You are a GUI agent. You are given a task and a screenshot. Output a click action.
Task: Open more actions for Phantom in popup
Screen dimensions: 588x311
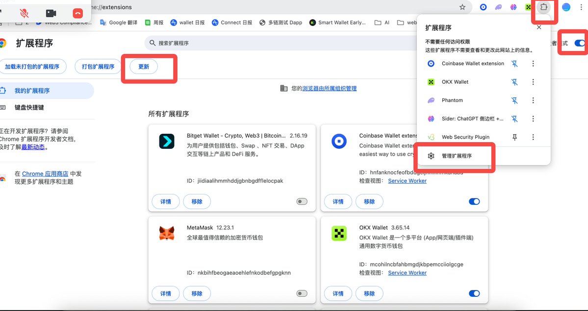(x=533, y=100)
